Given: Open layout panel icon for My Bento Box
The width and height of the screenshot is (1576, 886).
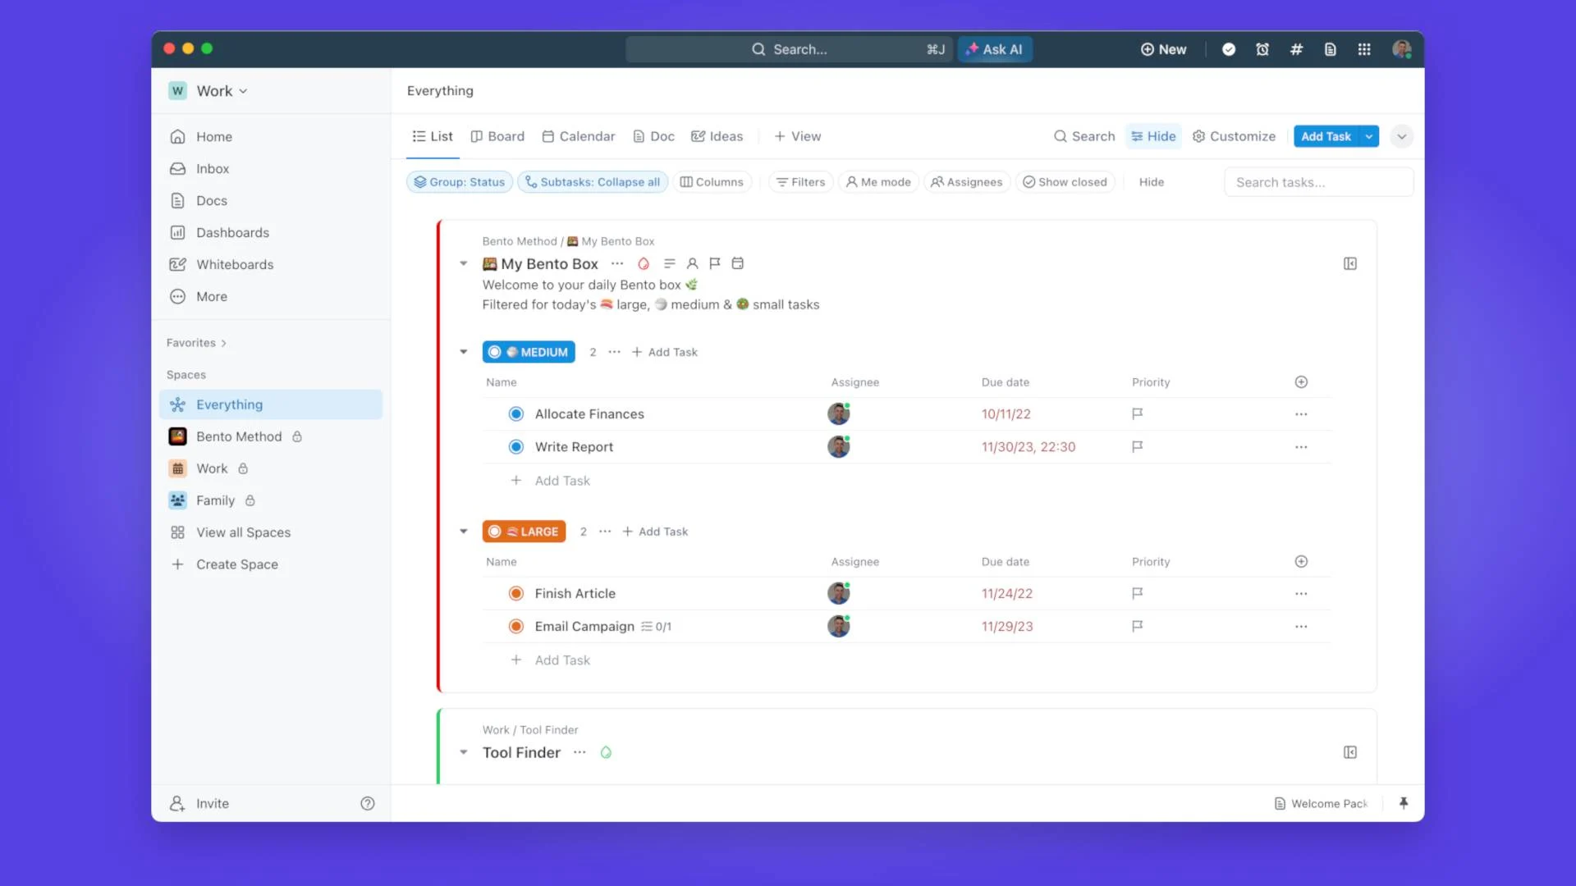Looking at the screenshot, I should pos(1349,263).
